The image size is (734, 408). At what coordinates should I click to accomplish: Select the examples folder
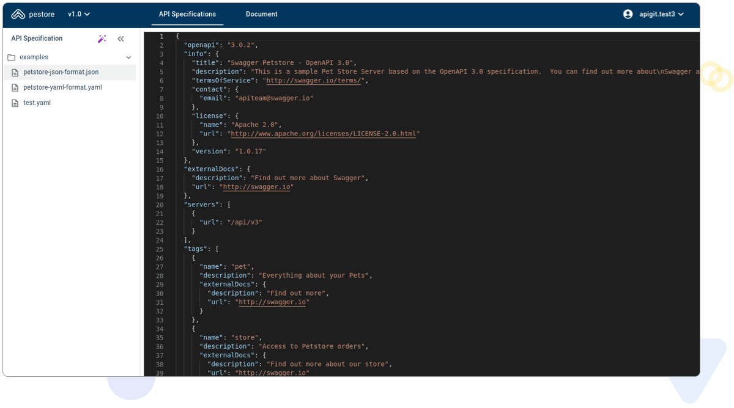click(34, 57)
